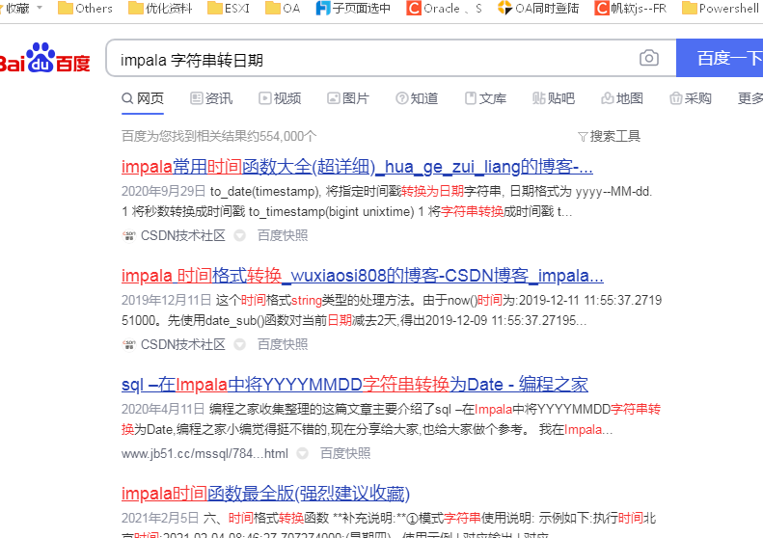
Task: Open 百度快照 for the wuxiaosi808 result
Action: [x=283, y=345]
